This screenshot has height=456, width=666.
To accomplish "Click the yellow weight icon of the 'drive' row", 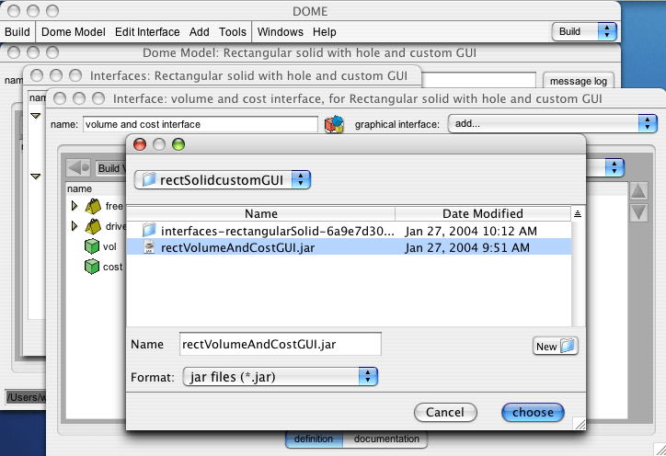I will point(93,226).
